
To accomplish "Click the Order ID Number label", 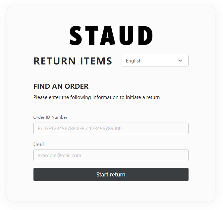I will (50, 117).
